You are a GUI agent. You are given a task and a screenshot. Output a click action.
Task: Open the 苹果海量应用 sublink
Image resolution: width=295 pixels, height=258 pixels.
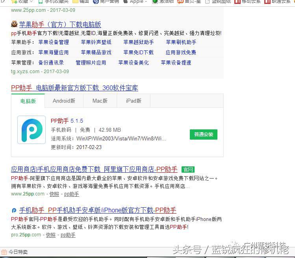[54, 52]
